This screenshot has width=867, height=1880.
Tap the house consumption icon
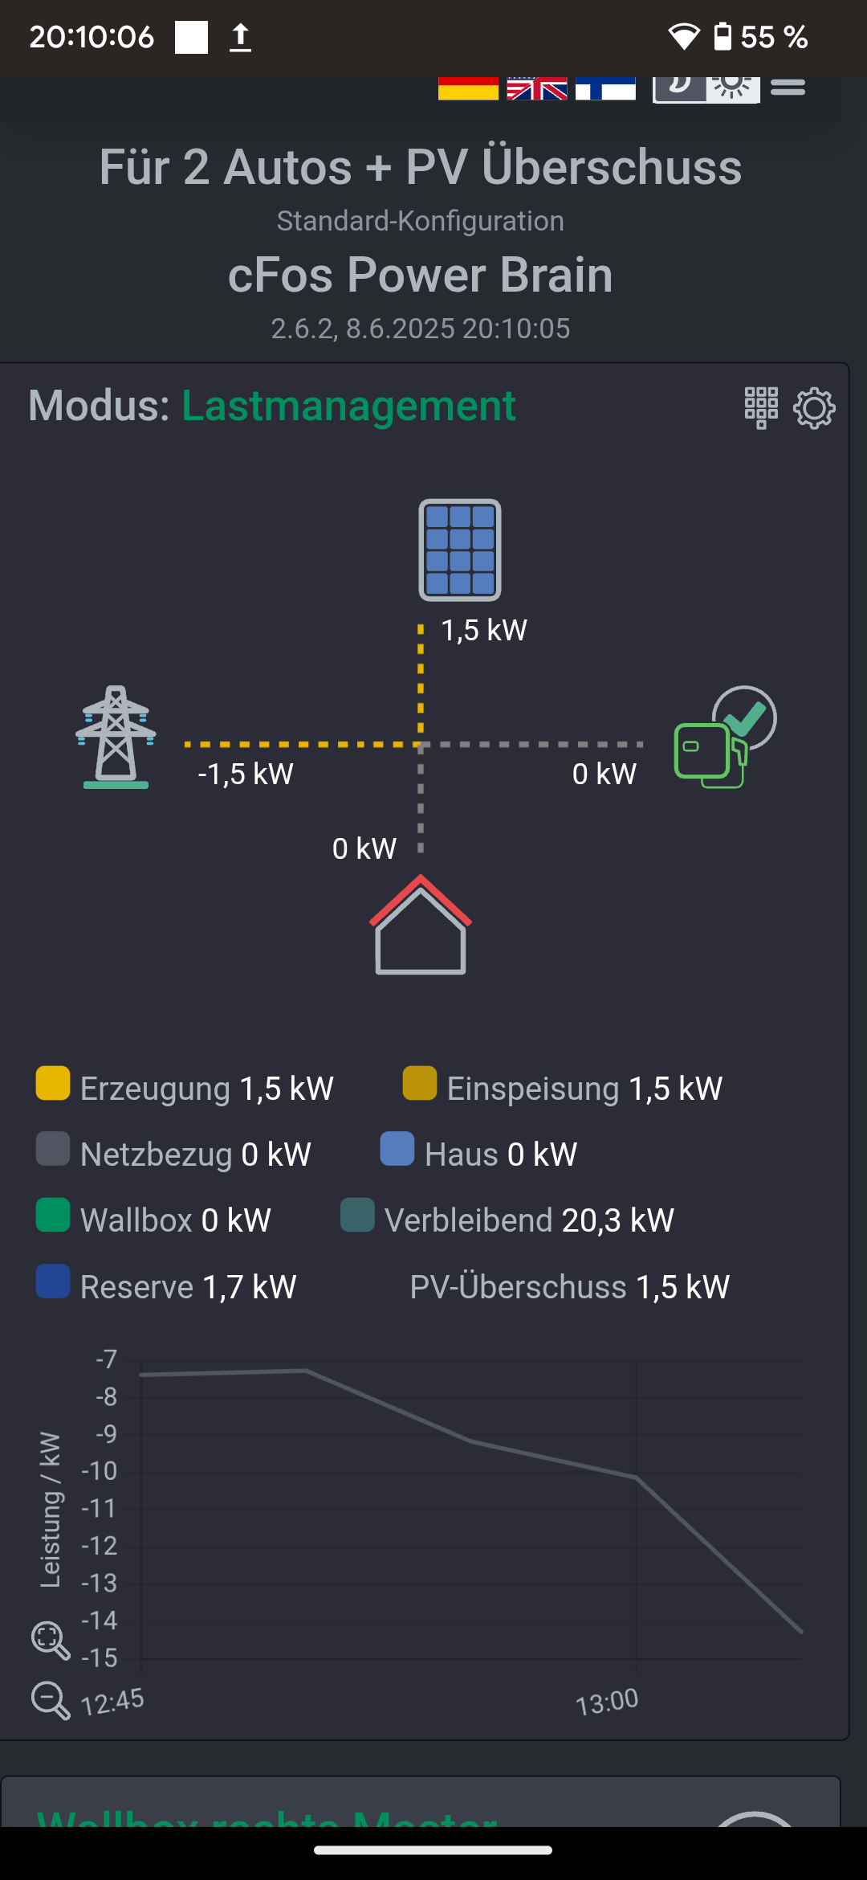421,925
